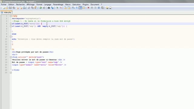This screenshot has height=109, width=194.
Task: Play back the recorded macro icon
Action: [95, 8]
